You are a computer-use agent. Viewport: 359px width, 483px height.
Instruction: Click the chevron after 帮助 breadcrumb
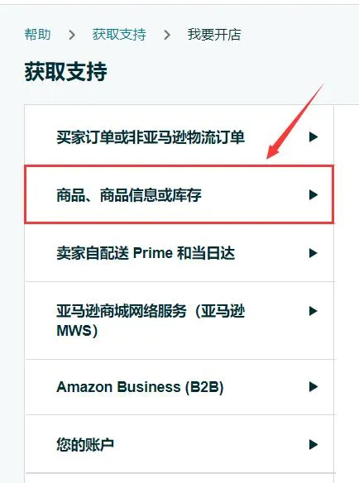click(x=72, y=35)
